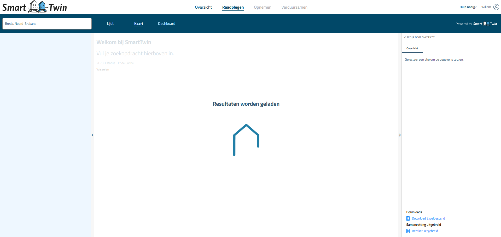Click the loading house icon
The height and width of the screenshot is (237, 501).
246,140
